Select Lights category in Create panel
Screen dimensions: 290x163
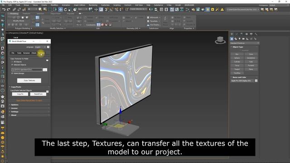point(240,39)
